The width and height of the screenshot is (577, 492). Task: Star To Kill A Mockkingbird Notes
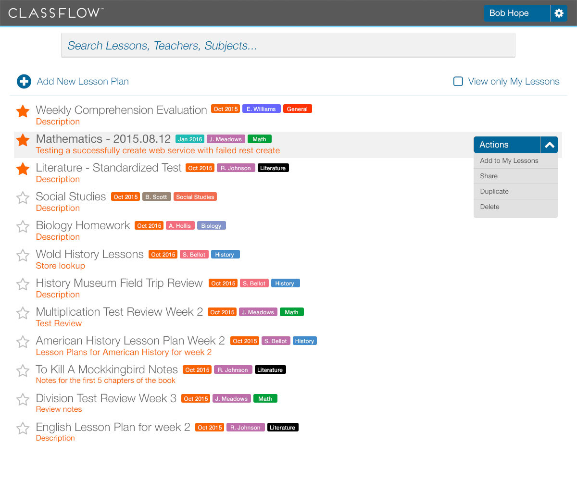23,370
